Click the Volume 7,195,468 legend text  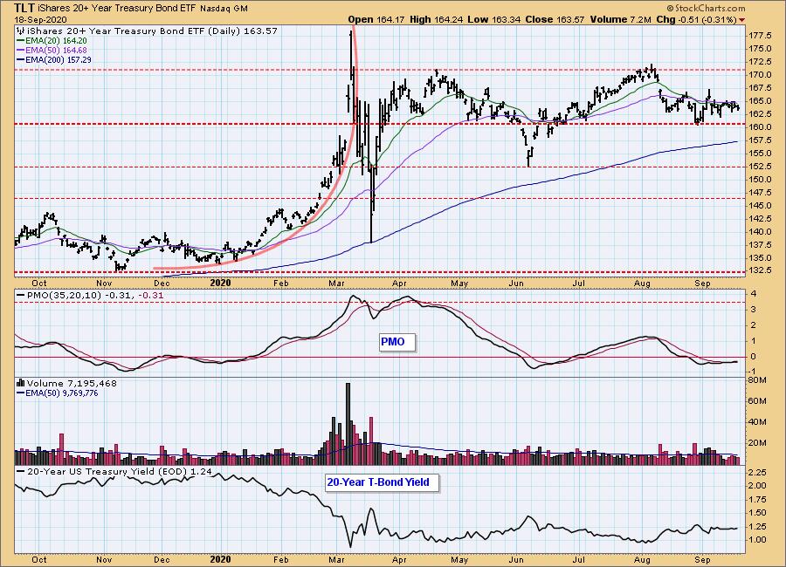[72, 383]
